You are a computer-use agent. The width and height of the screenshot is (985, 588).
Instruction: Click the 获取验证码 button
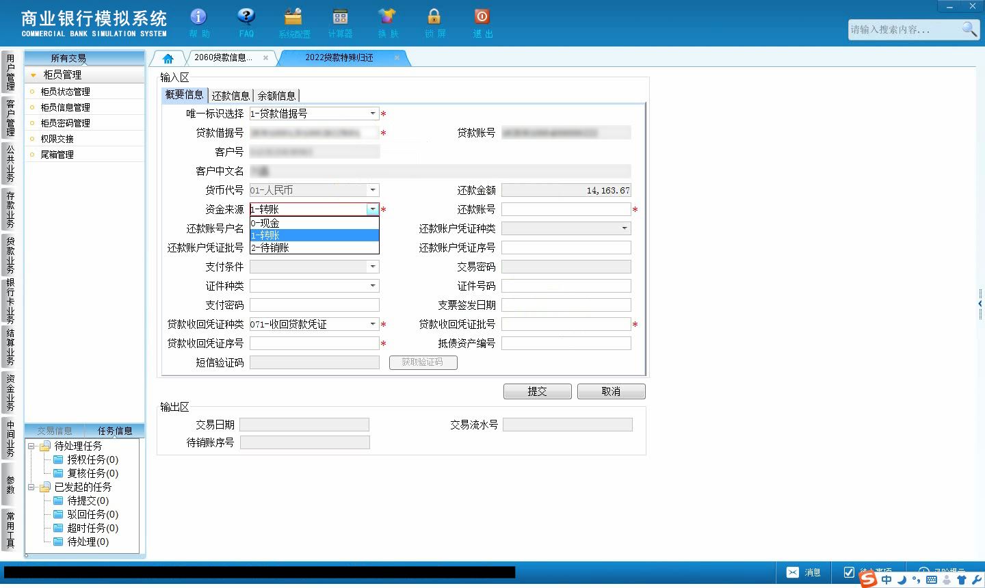tap(423, 362)
